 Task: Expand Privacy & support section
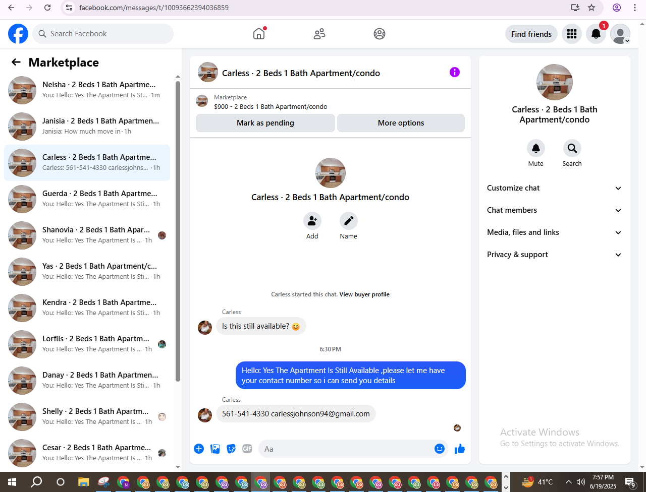pos(554,255)
